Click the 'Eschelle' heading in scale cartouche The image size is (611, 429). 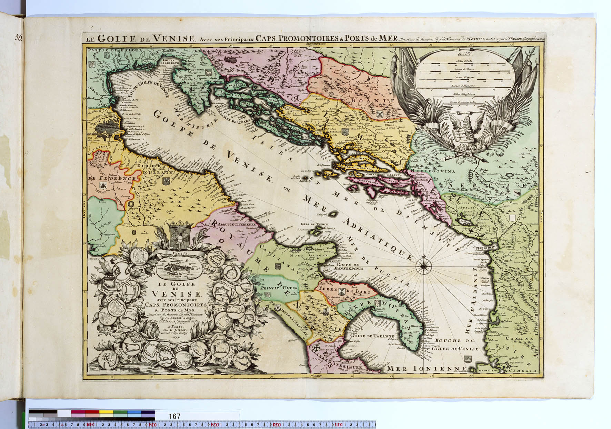point(463,54)
